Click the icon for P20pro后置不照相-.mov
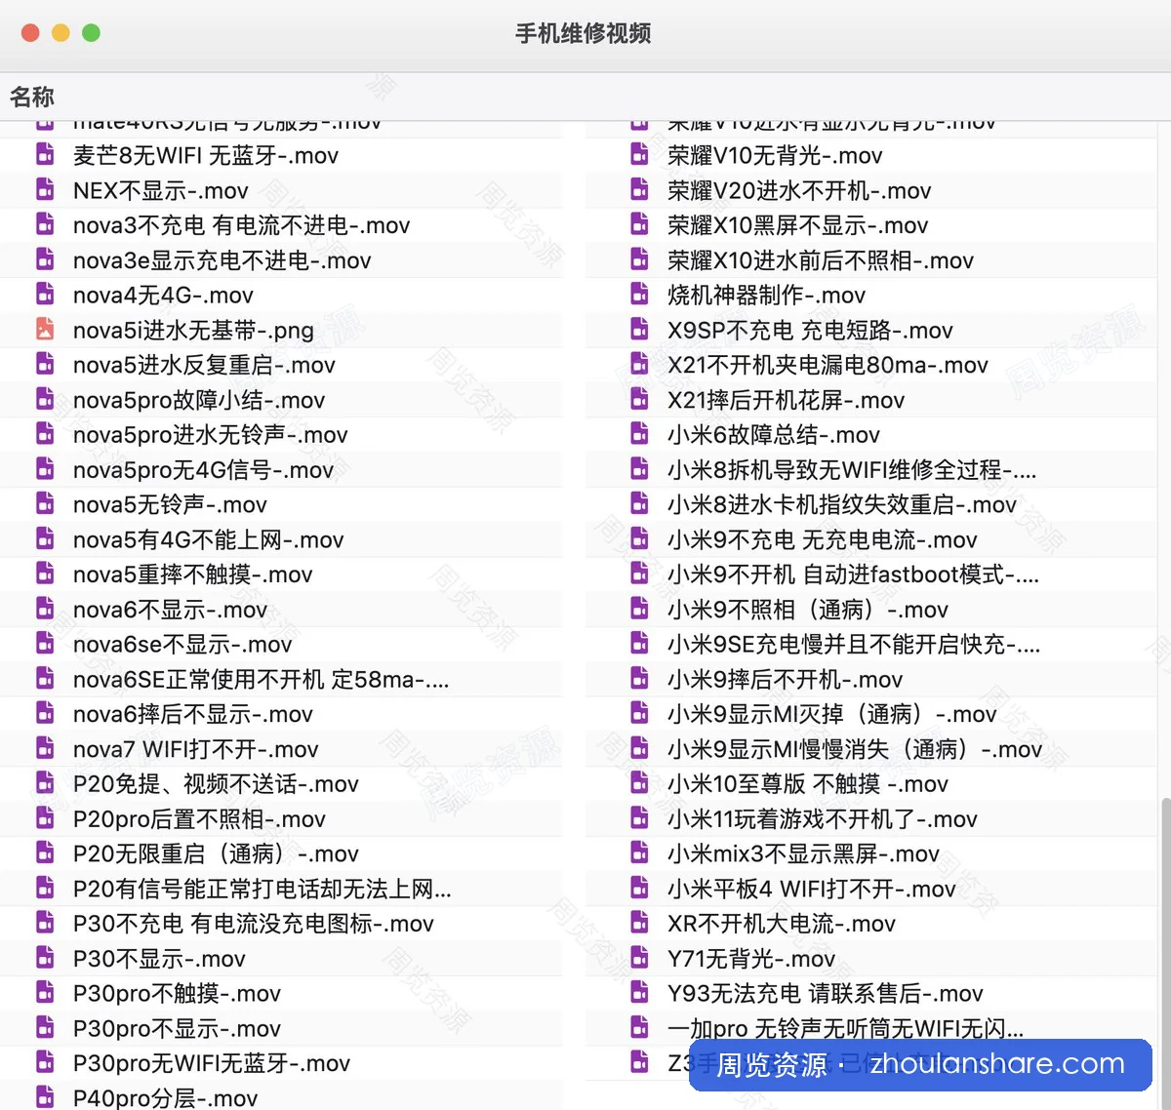The image size is (1171, 1110). pyautogui.click(x=45, y=817)
